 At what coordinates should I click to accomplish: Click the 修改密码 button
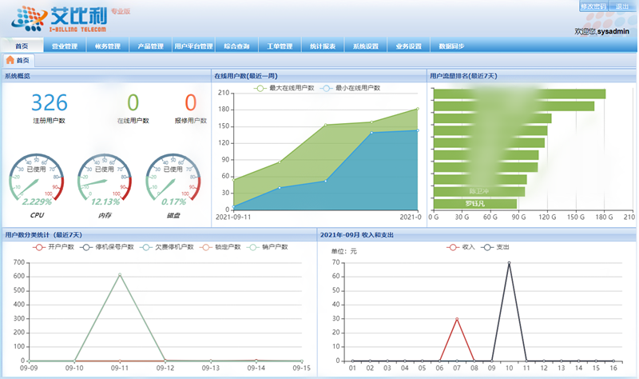click(x=592, y=6)
